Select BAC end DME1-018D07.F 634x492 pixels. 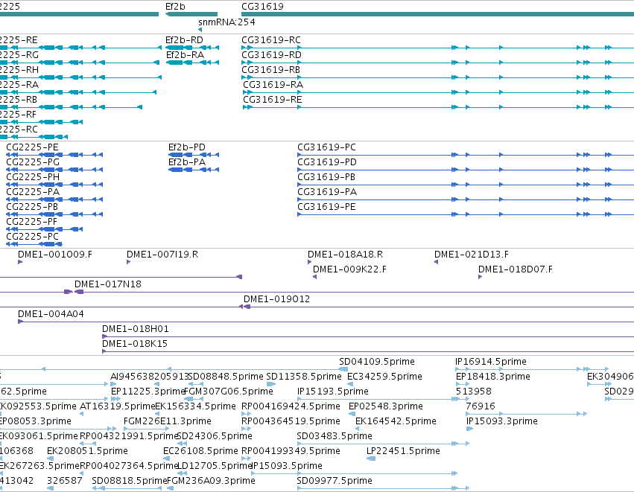click(481, 277)
